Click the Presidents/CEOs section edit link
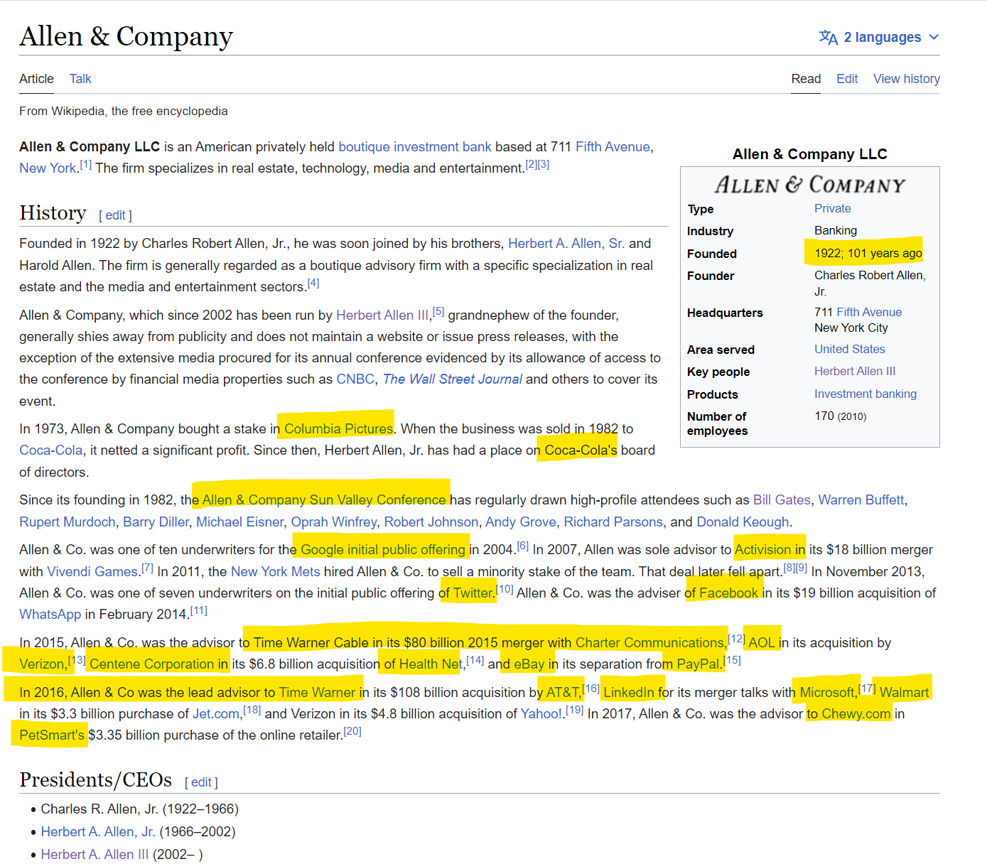Image resolution: width=987 pixels, height=864 pixels. pyautogui.click(x=201, y=782)
